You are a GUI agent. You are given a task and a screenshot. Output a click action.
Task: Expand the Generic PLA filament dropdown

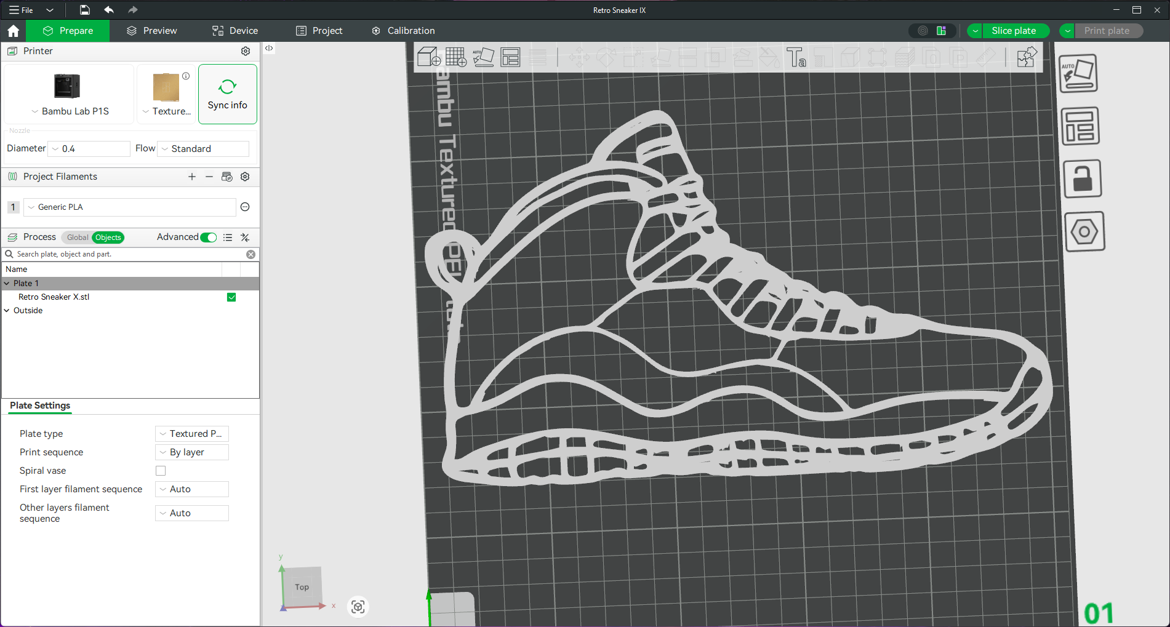130,207
